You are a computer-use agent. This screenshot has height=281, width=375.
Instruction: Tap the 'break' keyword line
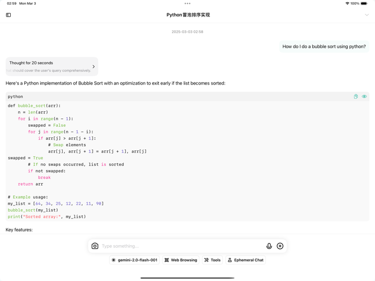[x=44, y=178]
